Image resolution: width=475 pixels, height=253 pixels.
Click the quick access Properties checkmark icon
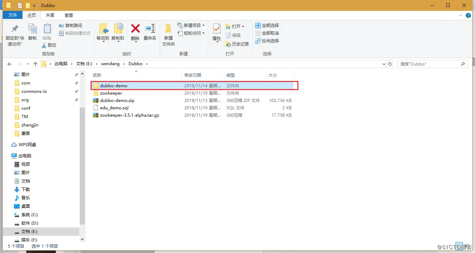click(x=20, y=6)
